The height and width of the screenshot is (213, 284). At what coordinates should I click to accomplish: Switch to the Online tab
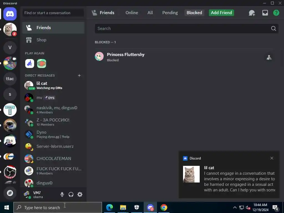click(132, 13)
